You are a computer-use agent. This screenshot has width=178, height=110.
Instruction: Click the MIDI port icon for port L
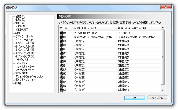tap(61, 78)
